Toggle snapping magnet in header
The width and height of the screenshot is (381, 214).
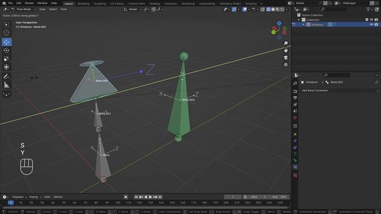tap(154, 10)
